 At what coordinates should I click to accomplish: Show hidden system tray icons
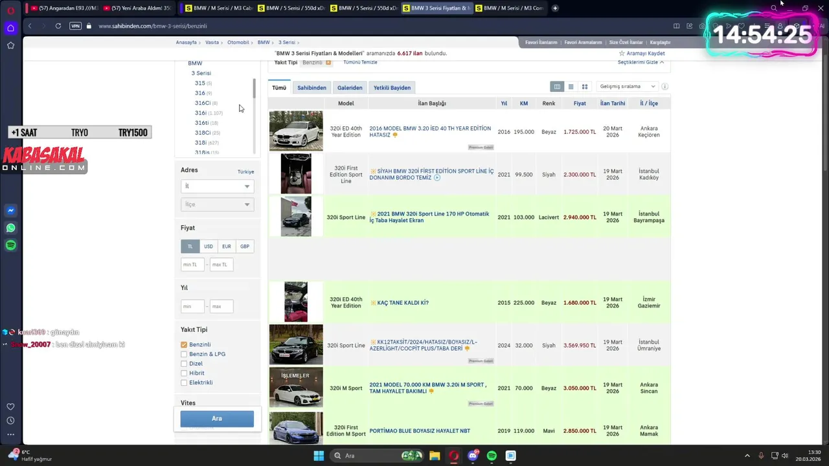click(x=747, y=456)
